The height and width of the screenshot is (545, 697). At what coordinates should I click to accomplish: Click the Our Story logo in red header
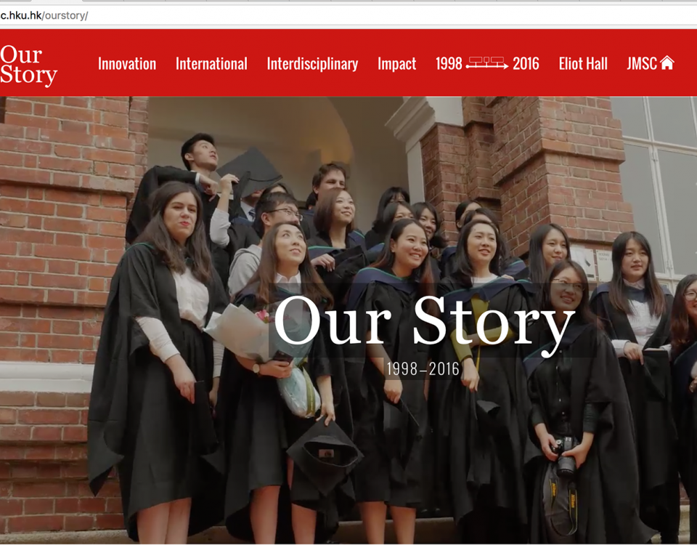(28, 65)
